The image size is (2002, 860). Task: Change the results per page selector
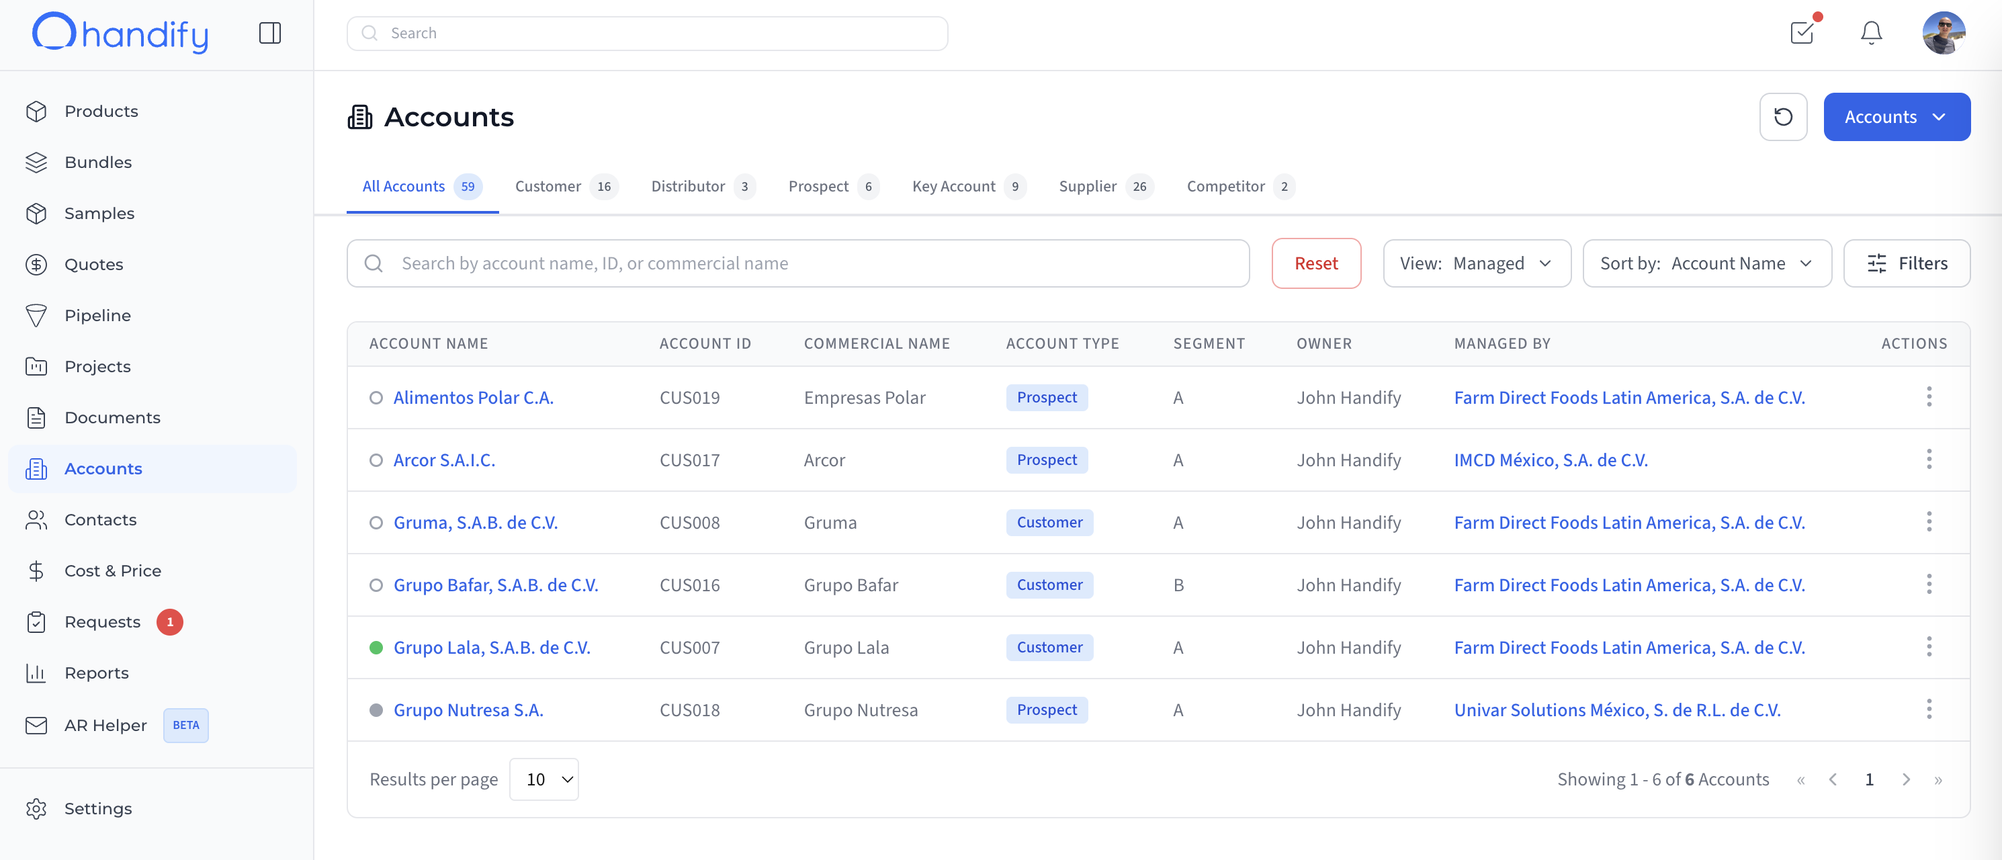tap(544, 779)
